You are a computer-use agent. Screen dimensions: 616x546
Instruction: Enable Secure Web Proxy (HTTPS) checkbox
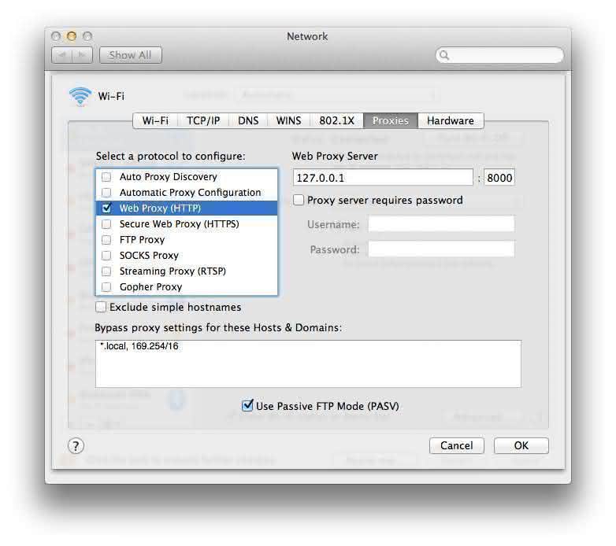coord(106,224)
